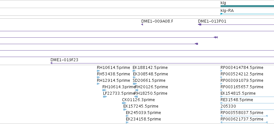Image resolution: width=274 pixels, height=124 pixels.
Task: Select the SD20661.5prime EST arrow
Action: 135,84
